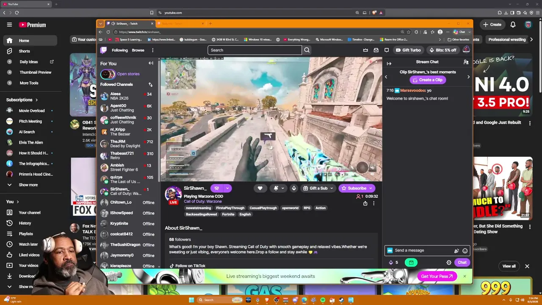Expand the YouTube You section
The height and width of the screenshot is (305, 542).
tap(13, 202)
